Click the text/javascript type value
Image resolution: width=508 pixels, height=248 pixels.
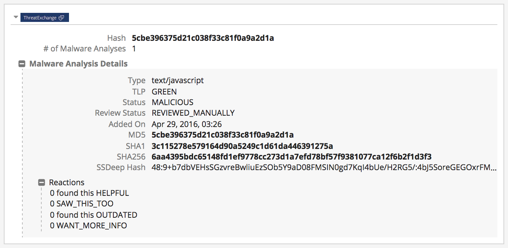tap(177, 81)
